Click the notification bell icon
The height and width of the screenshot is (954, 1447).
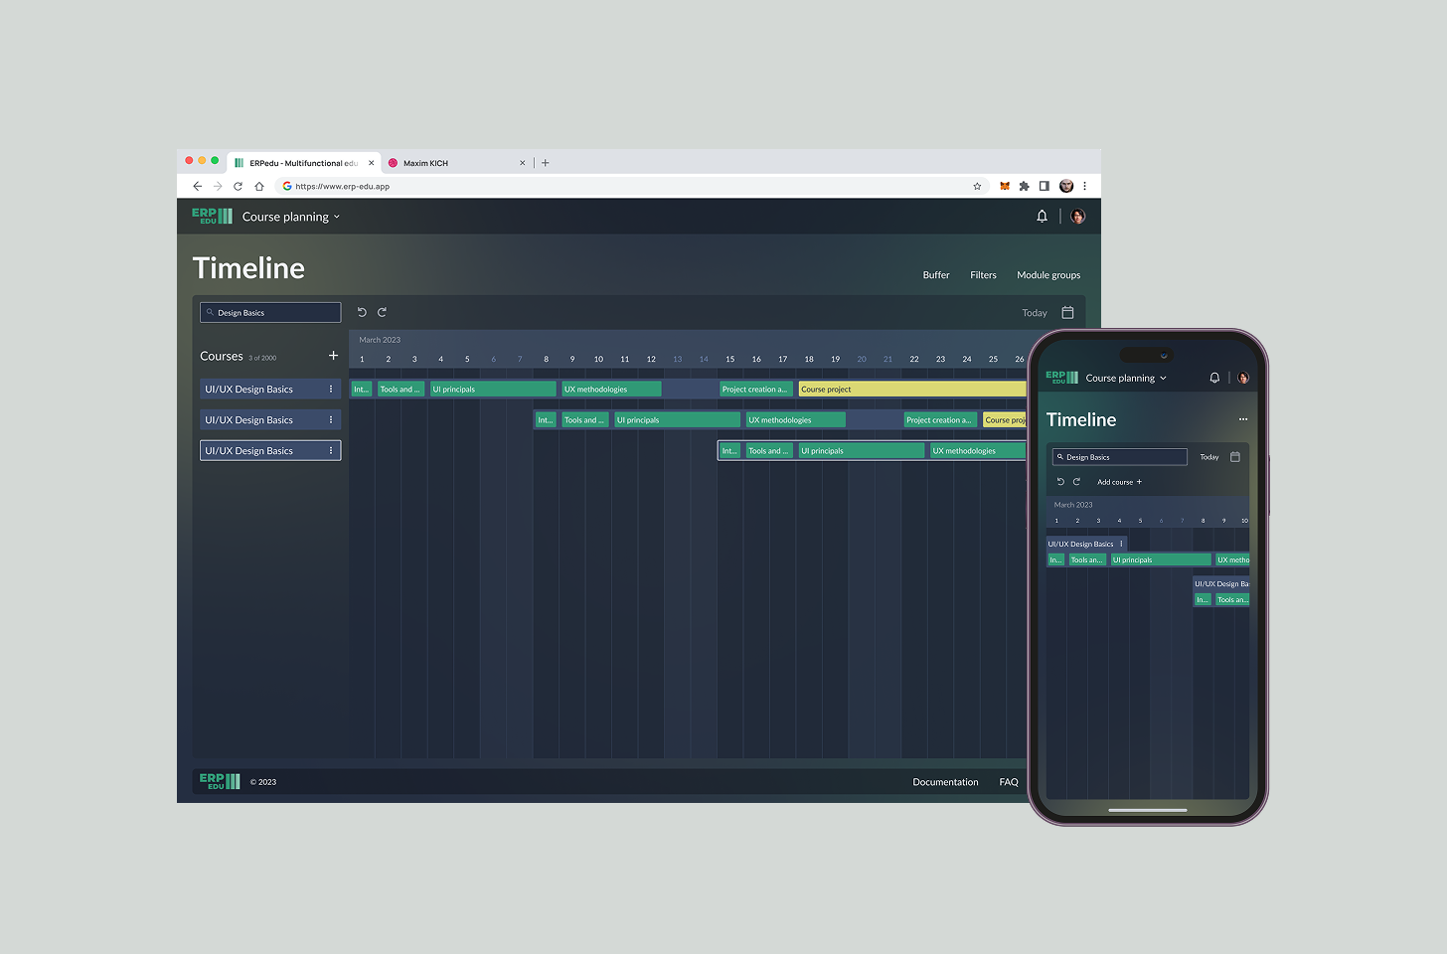pos(1042,216)
